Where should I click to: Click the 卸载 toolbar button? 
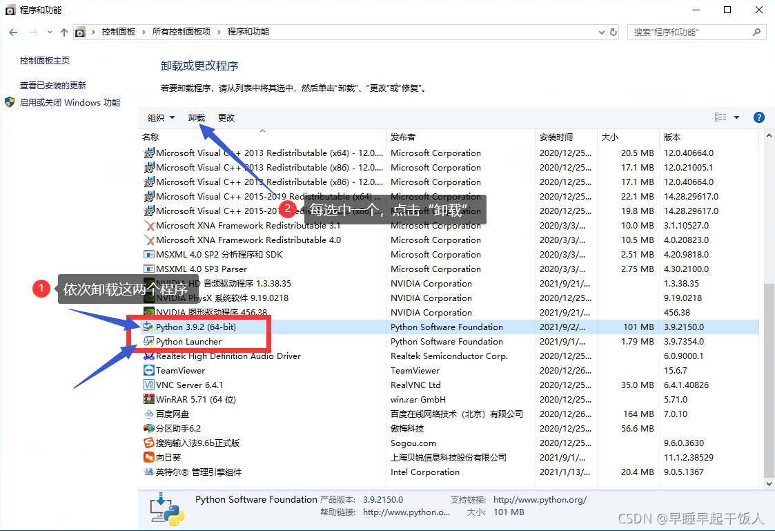click(x=196, y=117)
